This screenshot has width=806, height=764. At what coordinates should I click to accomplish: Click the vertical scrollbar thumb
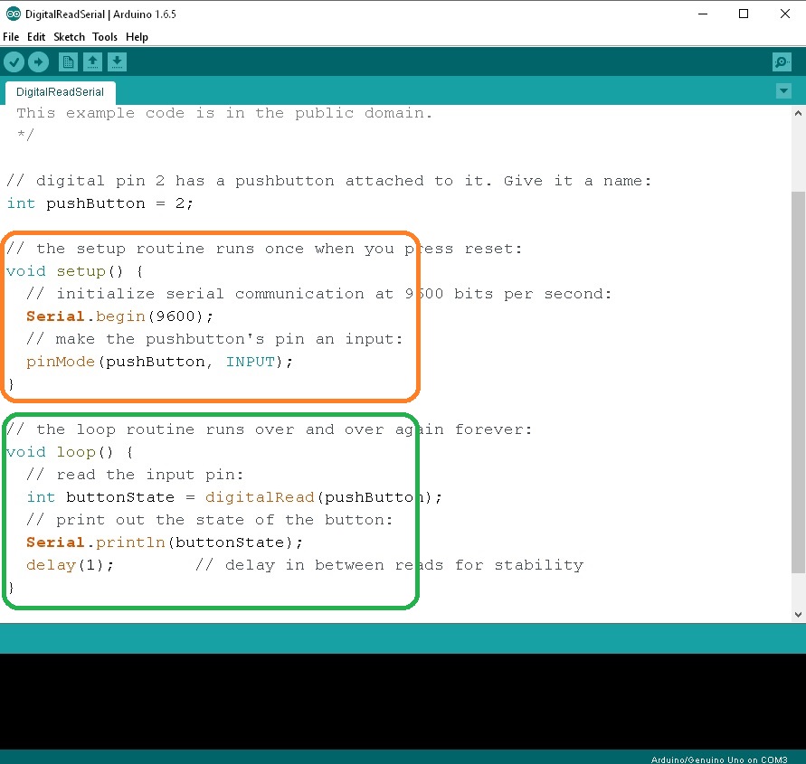(x=798, y=382)
